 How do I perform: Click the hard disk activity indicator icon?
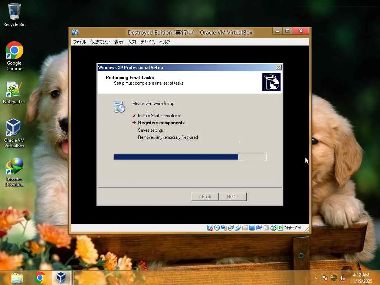pos(210,228)
